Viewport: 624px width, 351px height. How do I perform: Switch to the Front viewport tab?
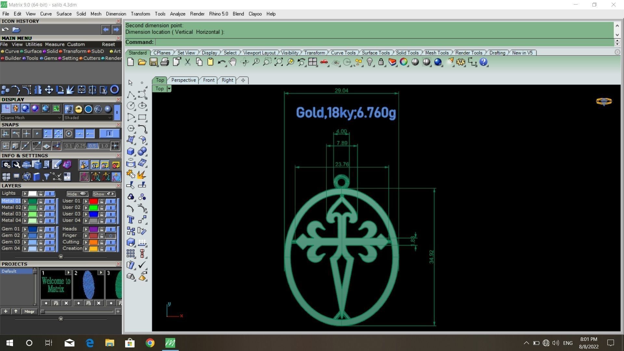tap(209, 80)
